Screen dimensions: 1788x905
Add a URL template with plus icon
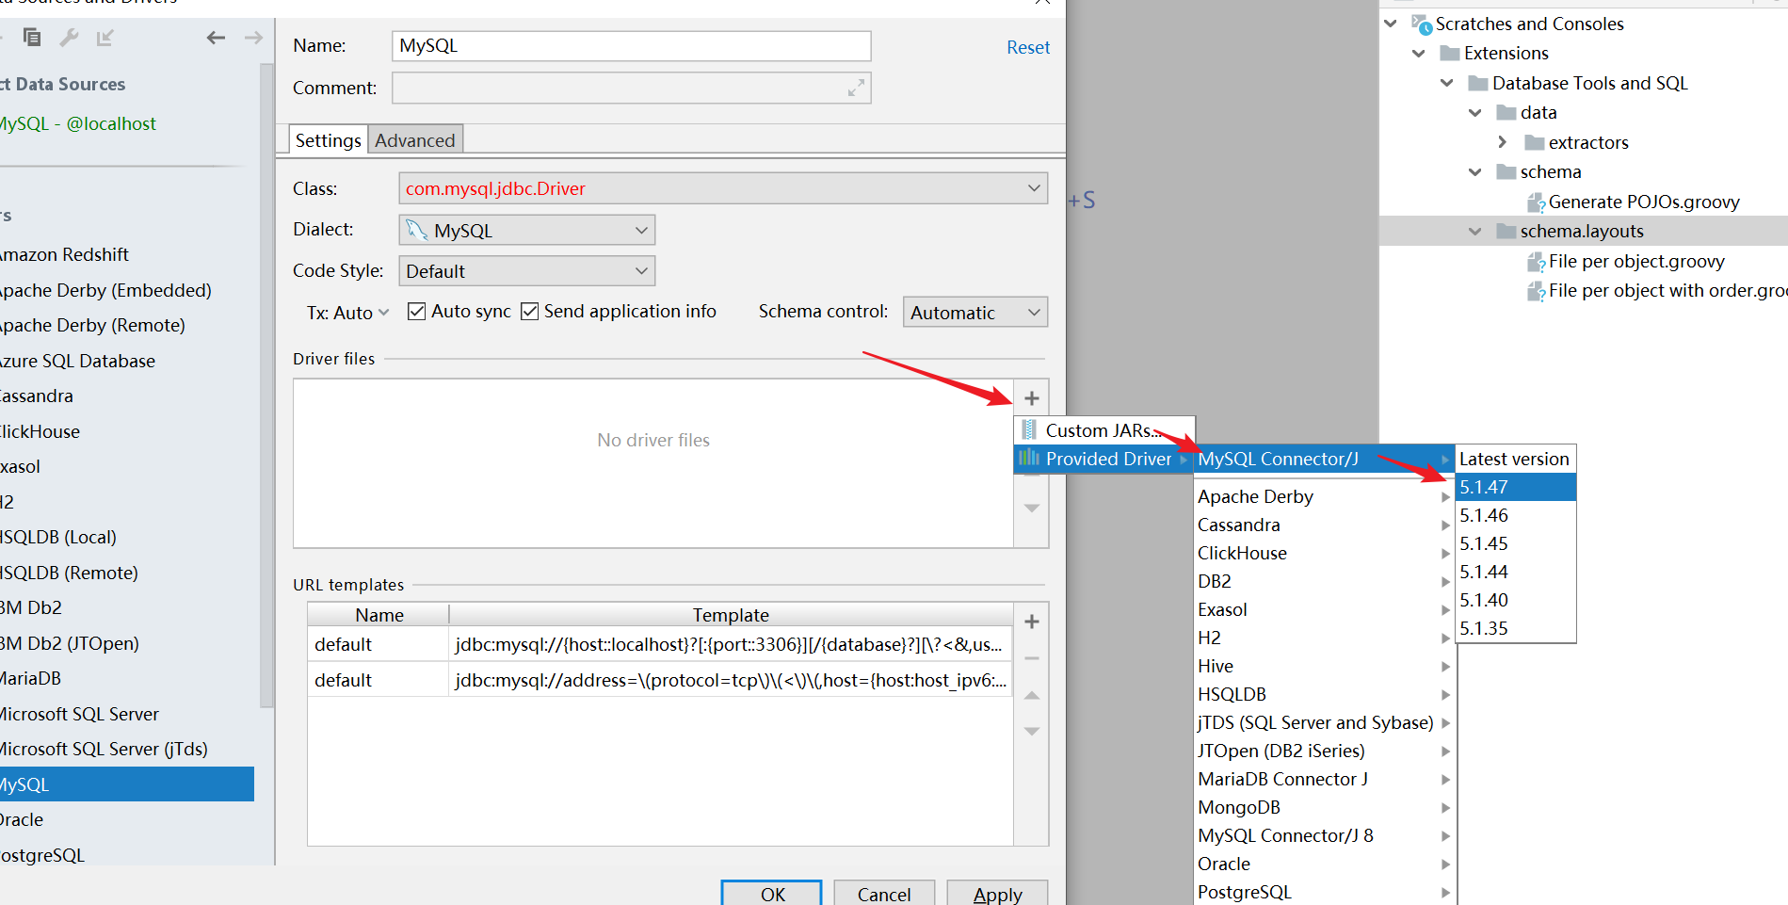[x=1032, y=622]
